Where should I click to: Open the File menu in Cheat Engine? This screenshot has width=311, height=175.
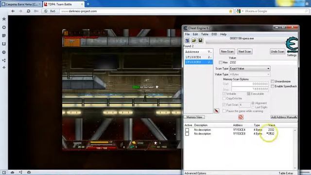[187, 35]
